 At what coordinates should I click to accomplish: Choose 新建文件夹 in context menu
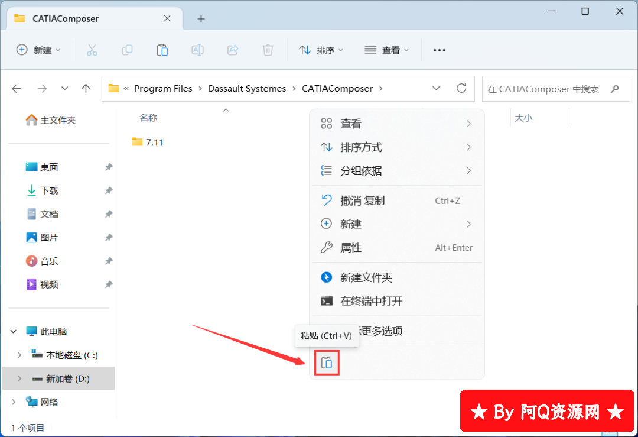(397, 277)
